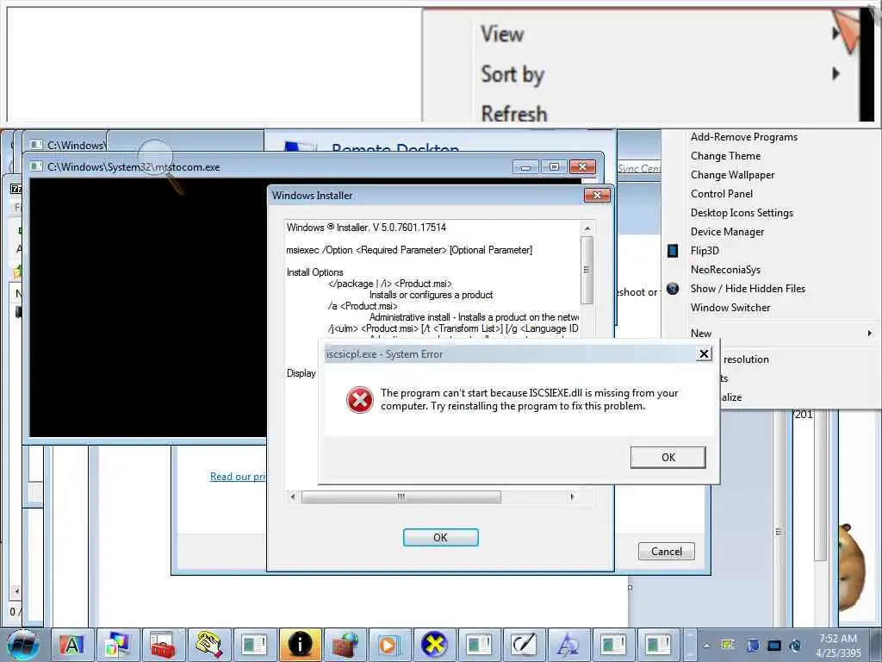Choose Change Wallpaper menu entry
Viewport: 882px width, 662px height.
point(732,175)
